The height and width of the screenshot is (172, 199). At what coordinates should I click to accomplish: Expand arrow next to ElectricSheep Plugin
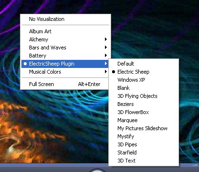(106, 64)
